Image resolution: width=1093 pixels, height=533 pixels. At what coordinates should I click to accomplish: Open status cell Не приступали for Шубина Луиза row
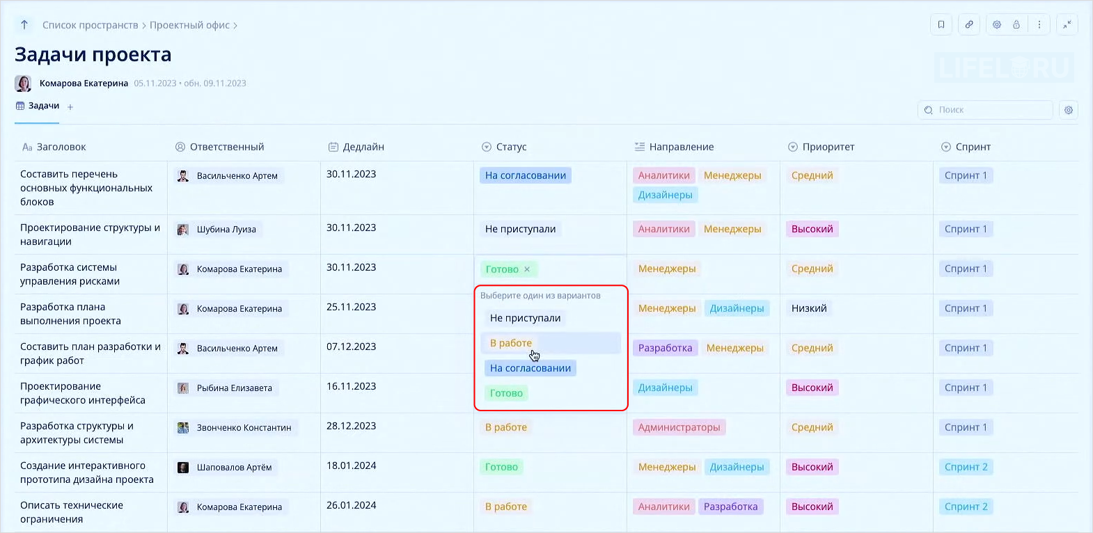[x=520, y=229]
